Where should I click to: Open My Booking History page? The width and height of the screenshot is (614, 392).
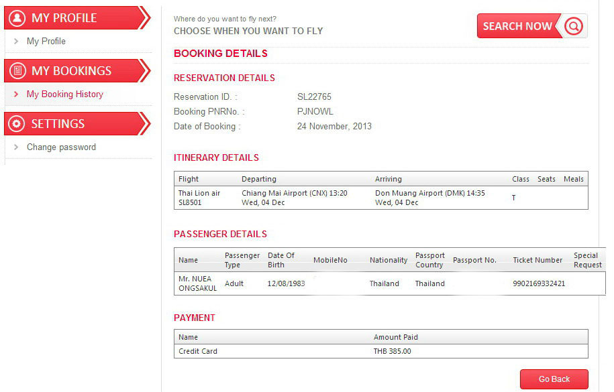(x=64, y=94)
